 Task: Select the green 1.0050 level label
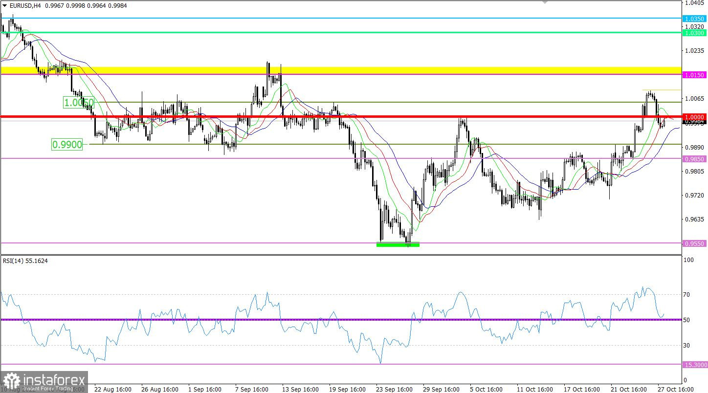pyautogui.click(x=78, y=102)
